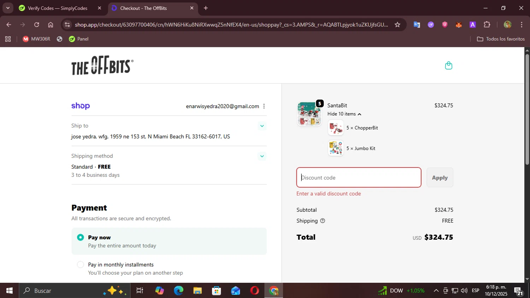Click into the Discount code field
This screenshot has height=298, width=530.
[359, 177]
